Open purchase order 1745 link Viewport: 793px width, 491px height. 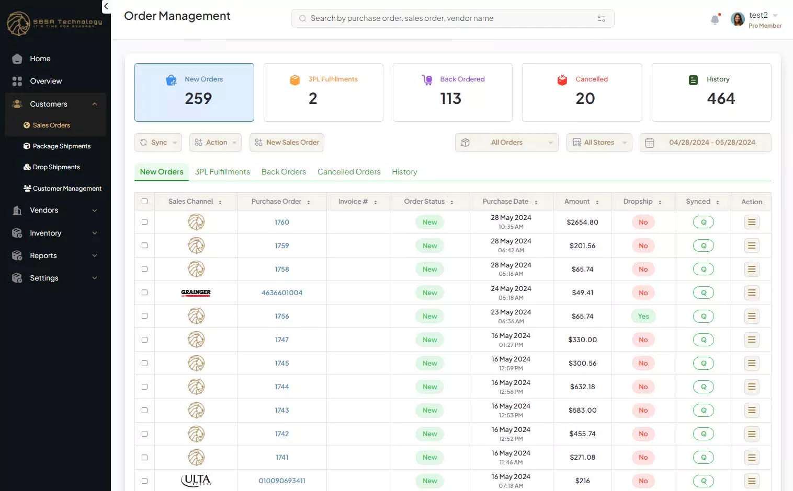tap(282, 363)
